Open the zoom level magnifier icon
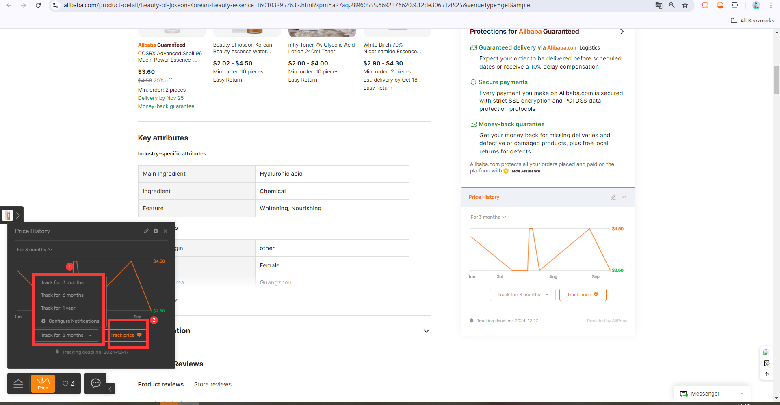Image resolution: width=780 pixels, height=405 pixels. pyautogui.click(x=672, y=5)
